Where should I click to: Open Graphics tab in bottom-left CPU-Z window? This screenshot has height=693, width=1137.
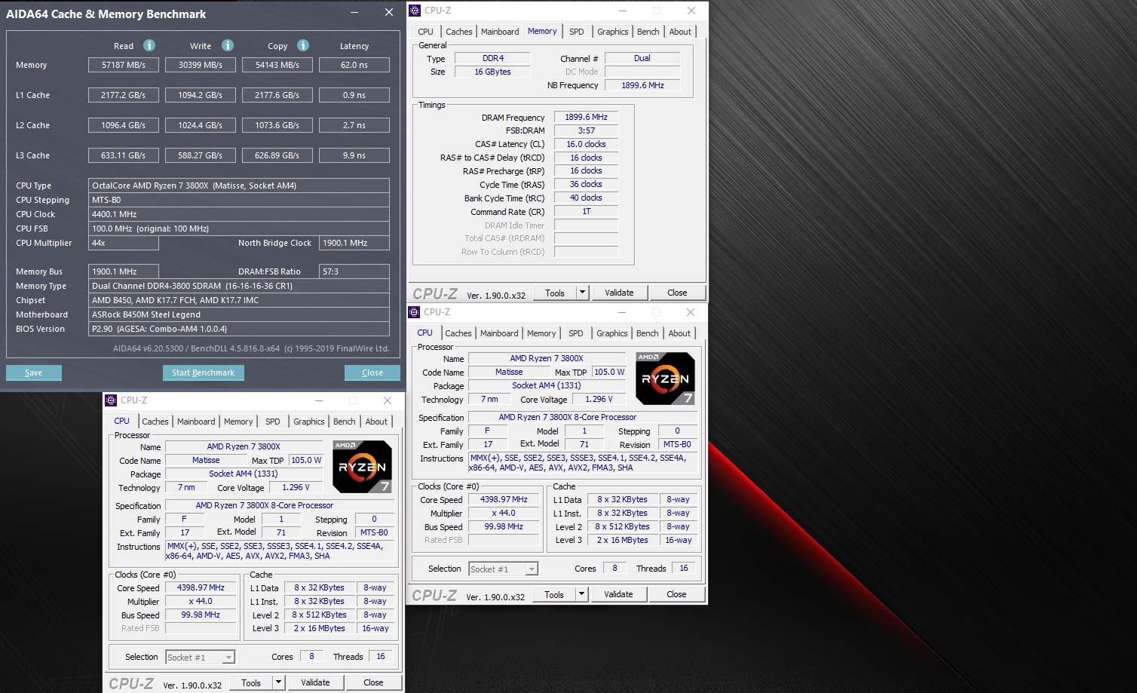pos(308,422)
